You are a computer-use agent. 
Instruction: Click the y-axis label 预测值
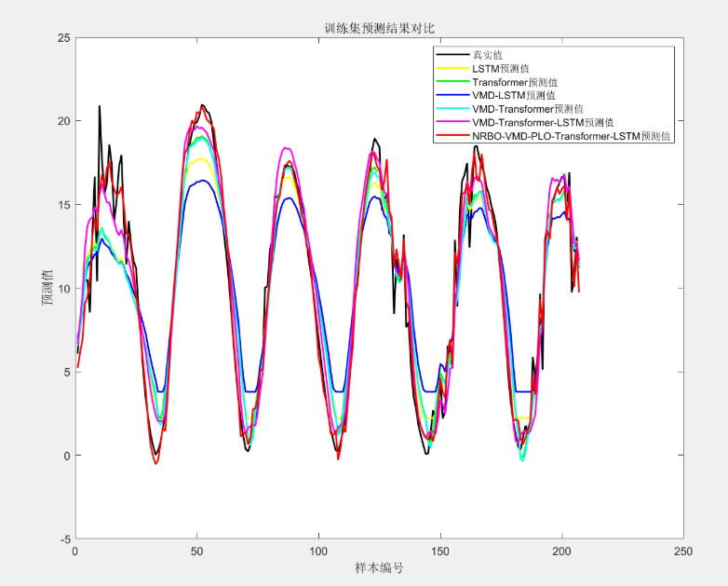point(47,288)
